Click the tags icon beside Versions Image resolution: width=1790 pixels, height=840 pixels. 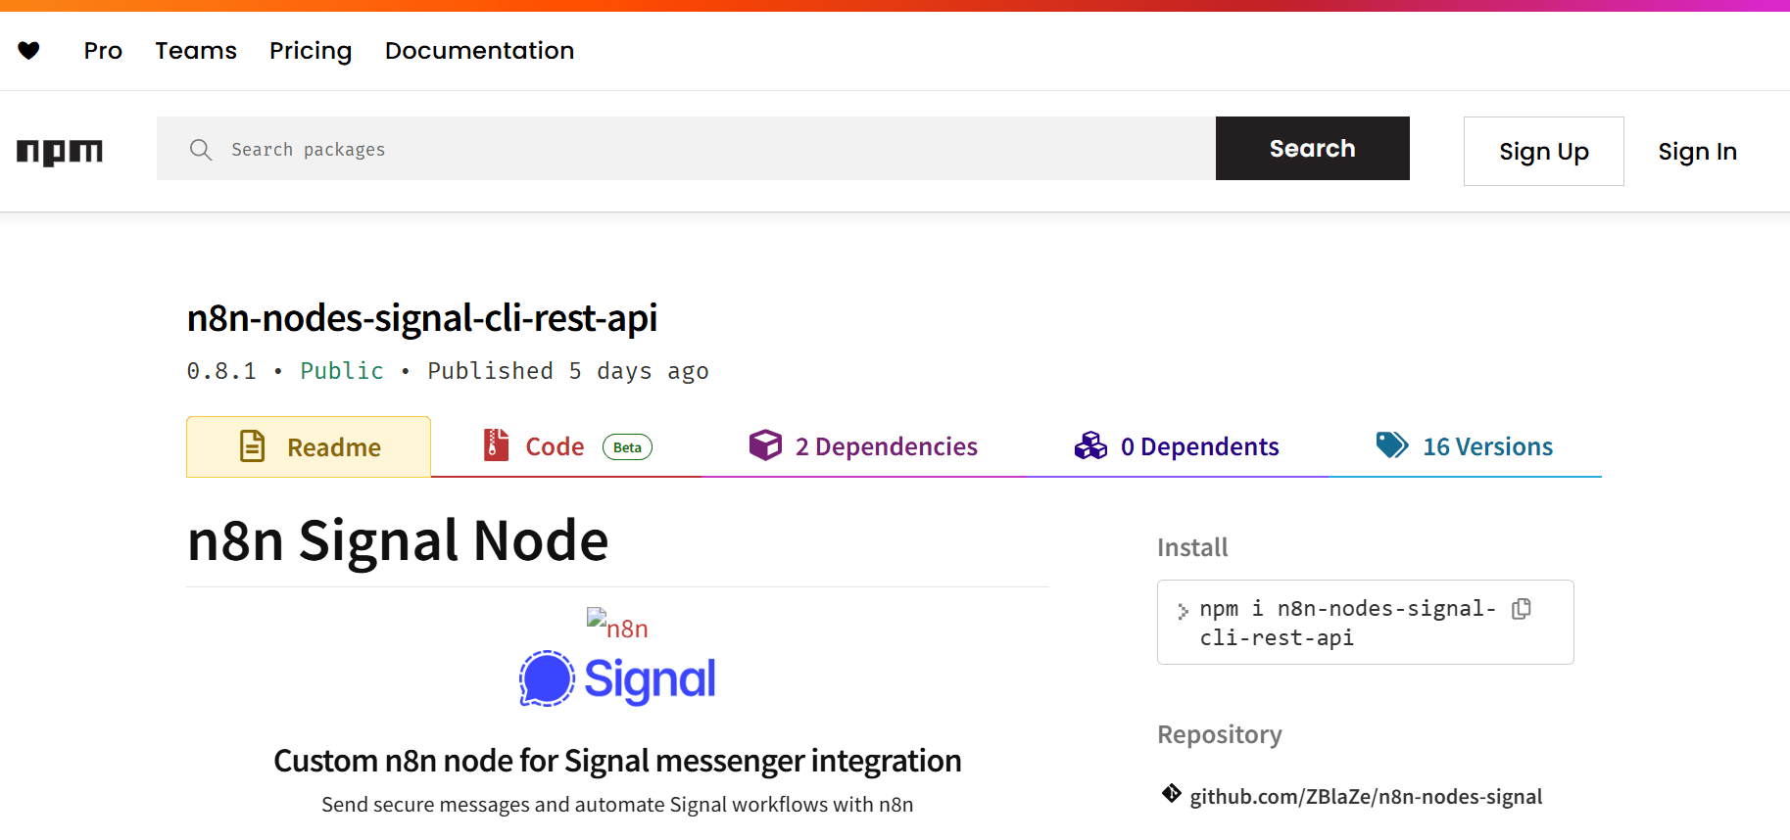tap(1391, 445)
